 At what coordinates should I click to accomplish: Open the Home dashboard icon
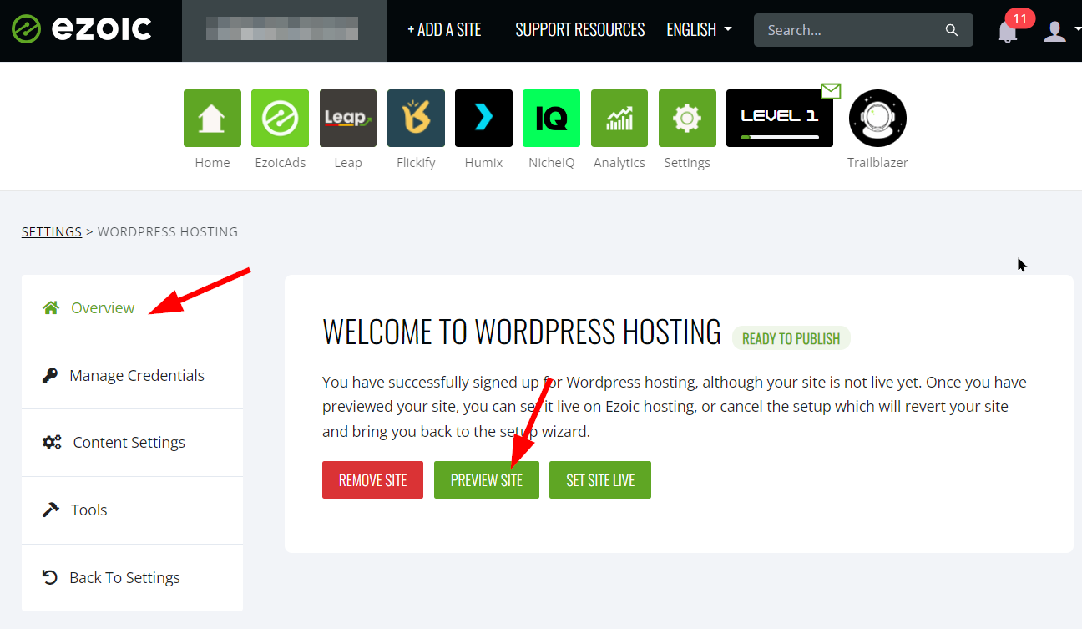tap(212, 118)
